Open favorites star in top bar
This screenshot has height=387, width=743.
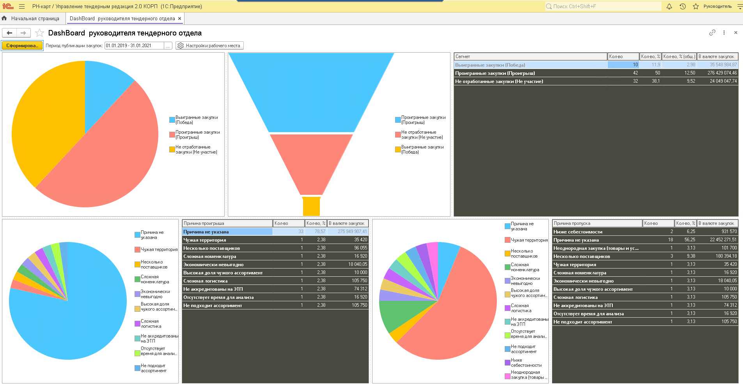pos(696,6)
